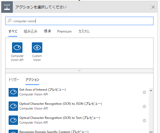
Task: Switch to the 組み込み tab
Action: click(31, 31)
